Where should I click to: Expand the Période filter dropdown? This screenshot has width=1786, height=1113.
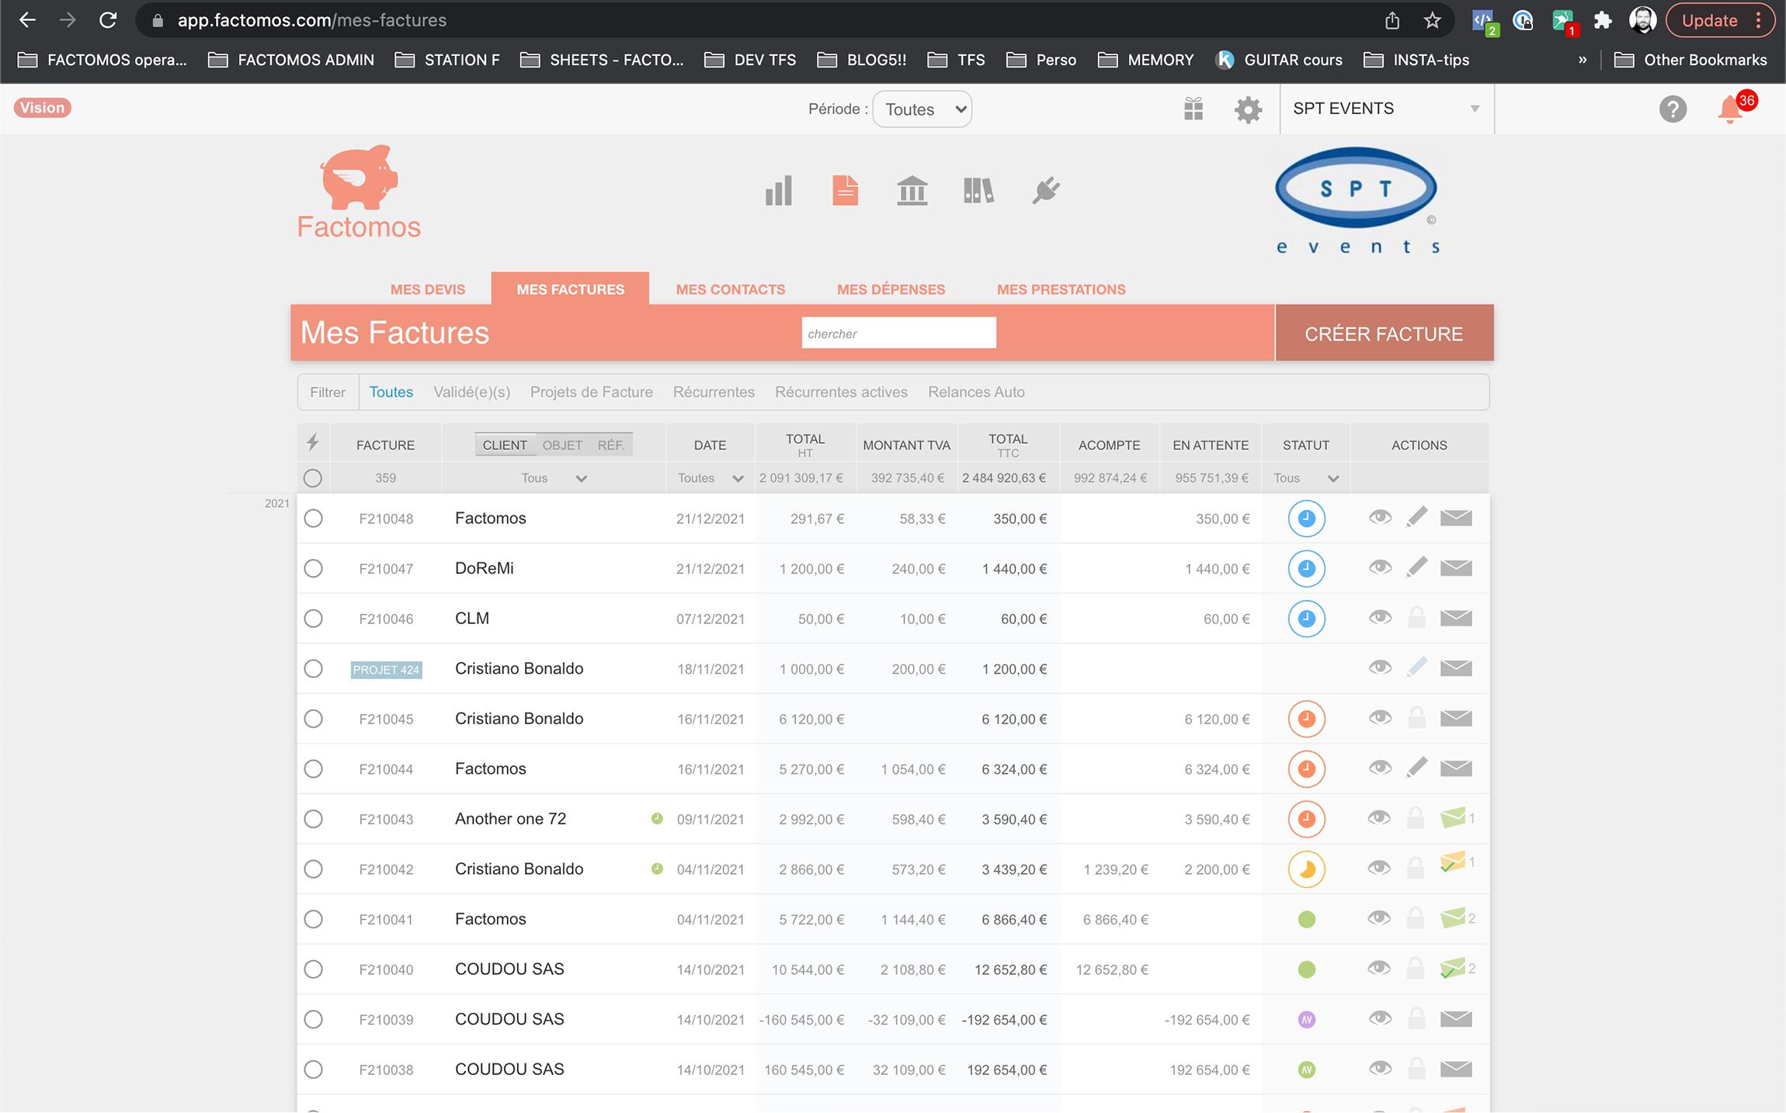pos(921,109)
